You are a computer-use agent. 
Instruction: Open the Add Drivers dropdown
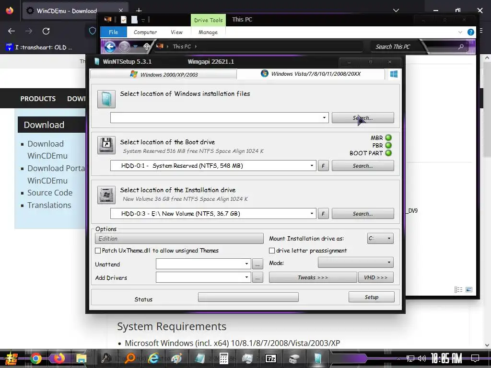[246, 277]
